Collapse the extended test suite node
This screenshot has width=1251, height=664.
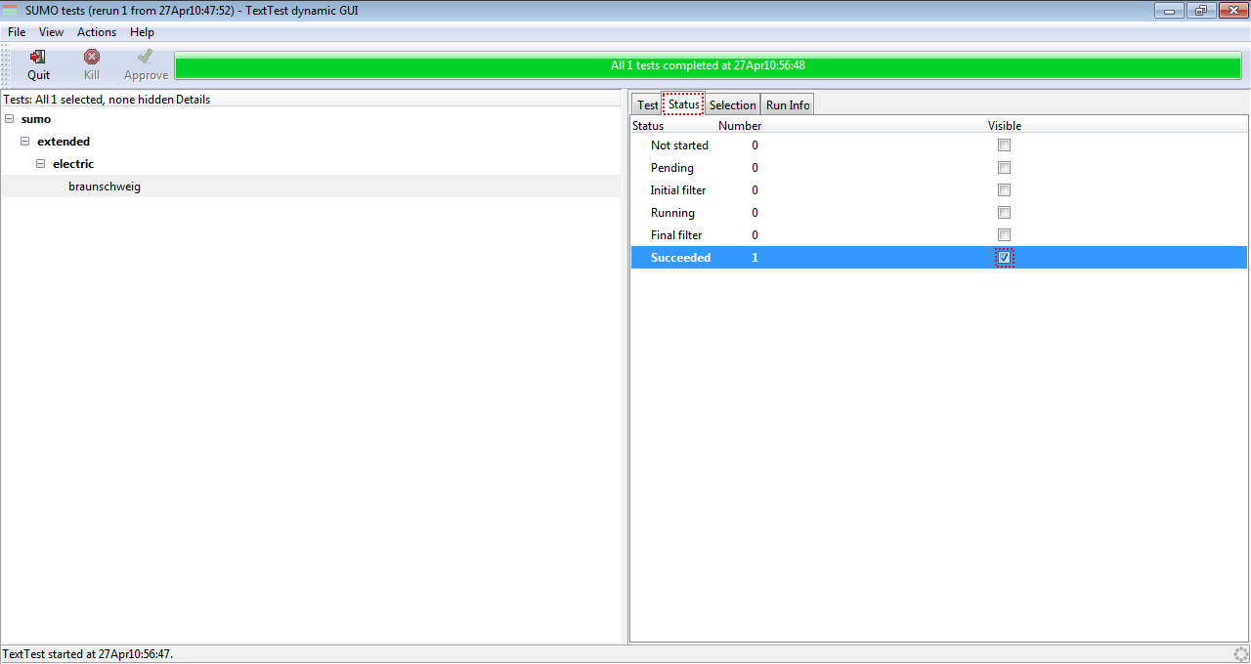[25, 142]
